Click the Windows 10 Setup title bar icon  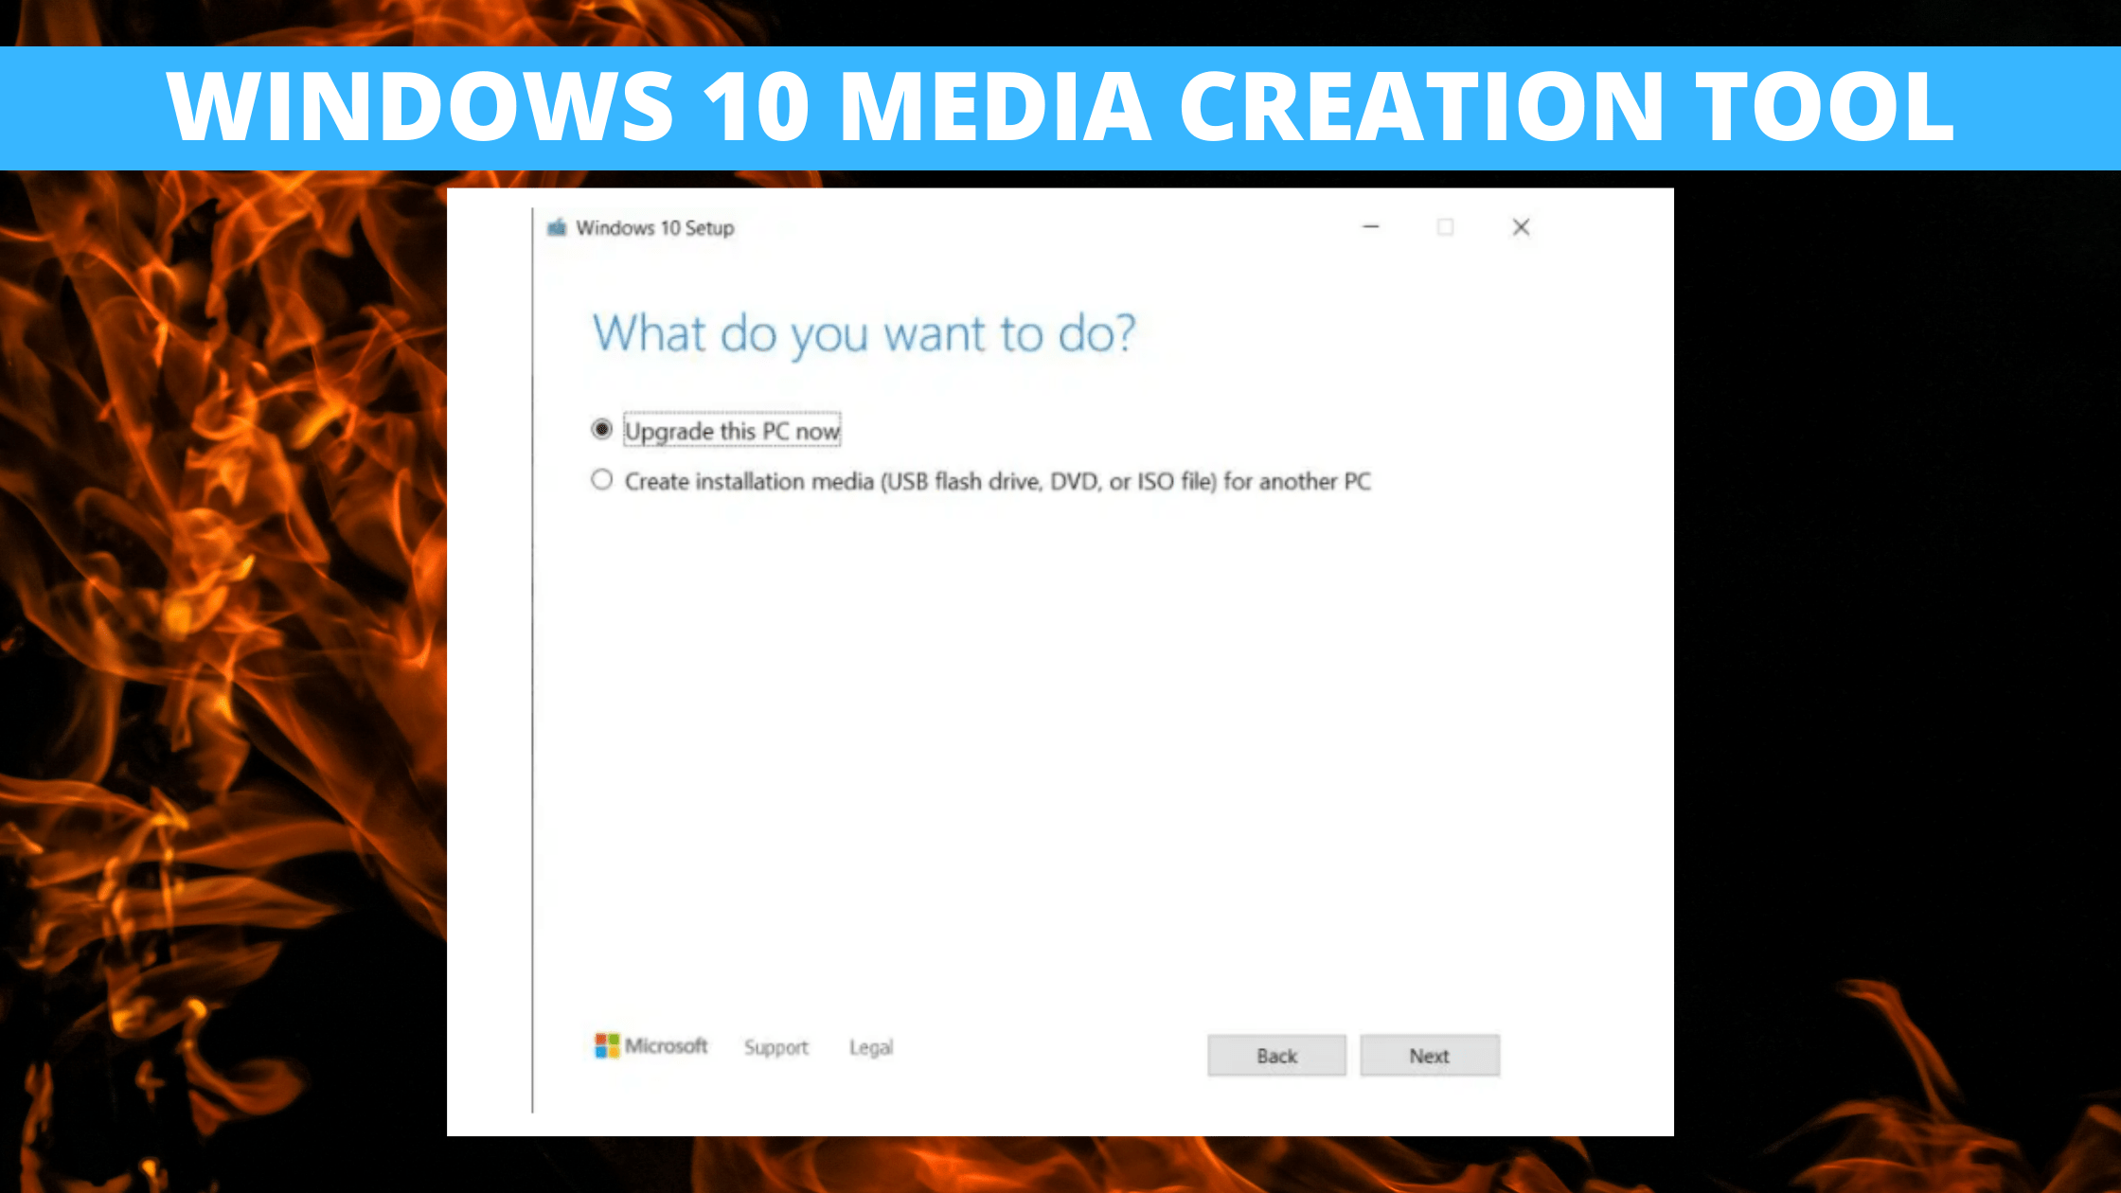point(557,227)
